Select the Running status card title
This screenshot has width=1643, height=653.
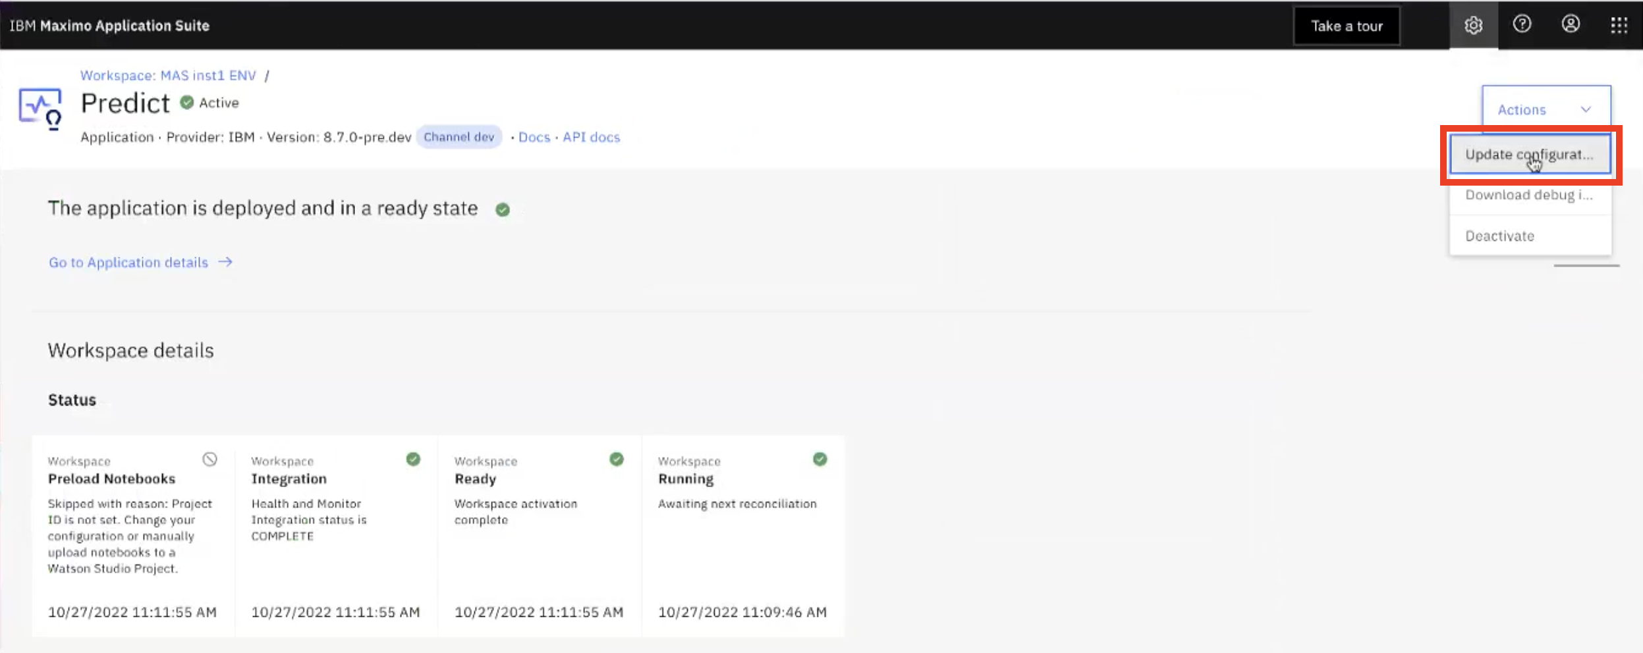[x=686, y=479]
